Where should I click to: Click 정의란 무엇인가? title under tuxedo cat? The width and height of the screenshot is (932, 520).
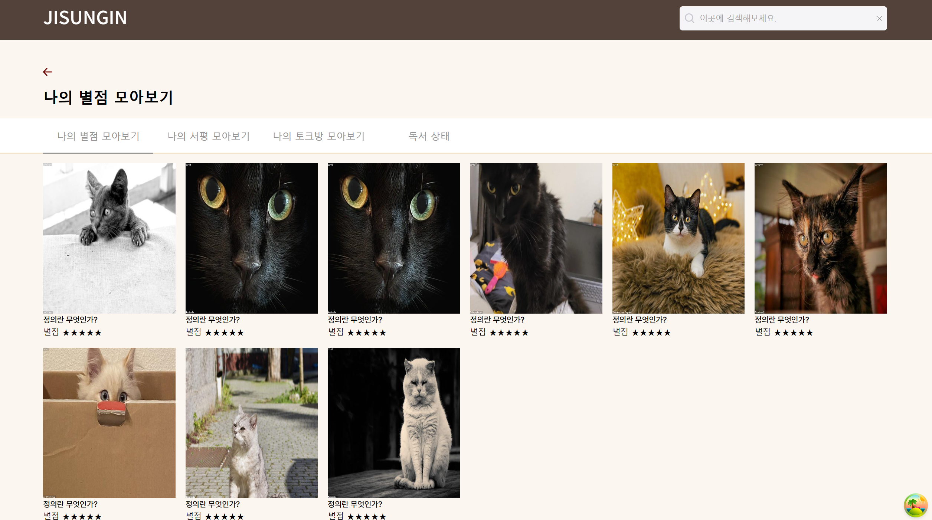tap(639, 320)
